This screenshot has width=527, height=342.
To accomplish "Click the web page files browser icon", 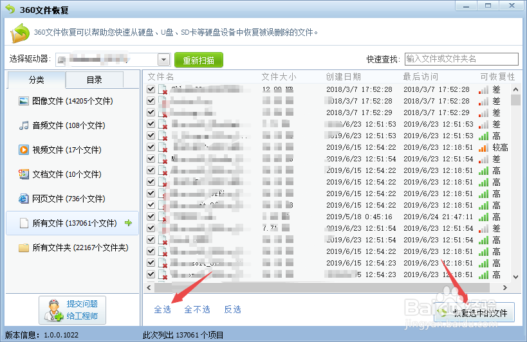I will click(x=24, y=199).
